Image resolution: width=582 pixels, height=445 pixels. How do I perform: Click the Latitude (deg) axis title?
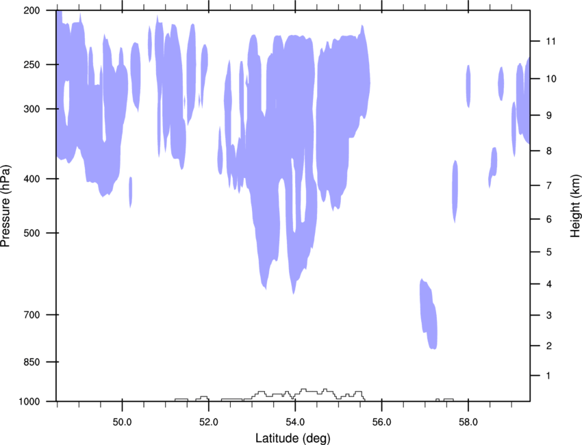coord(292,437)
